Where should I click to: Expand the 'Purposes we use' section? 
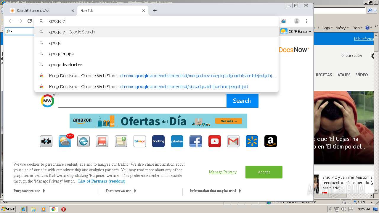(x=29, y=191)
